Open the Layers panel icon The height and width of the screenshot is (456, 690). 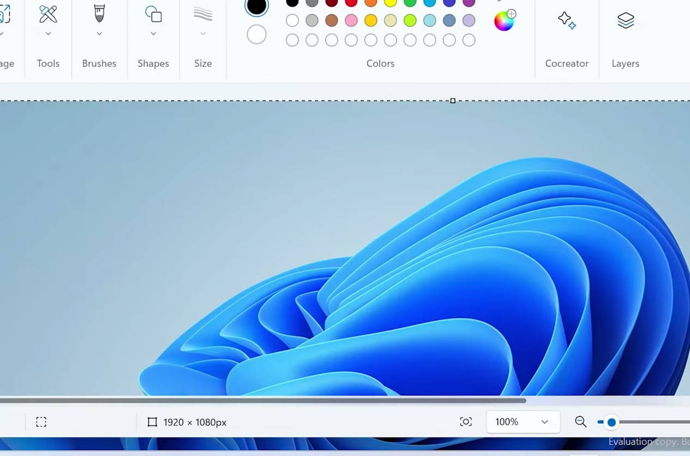coord(625,20)
